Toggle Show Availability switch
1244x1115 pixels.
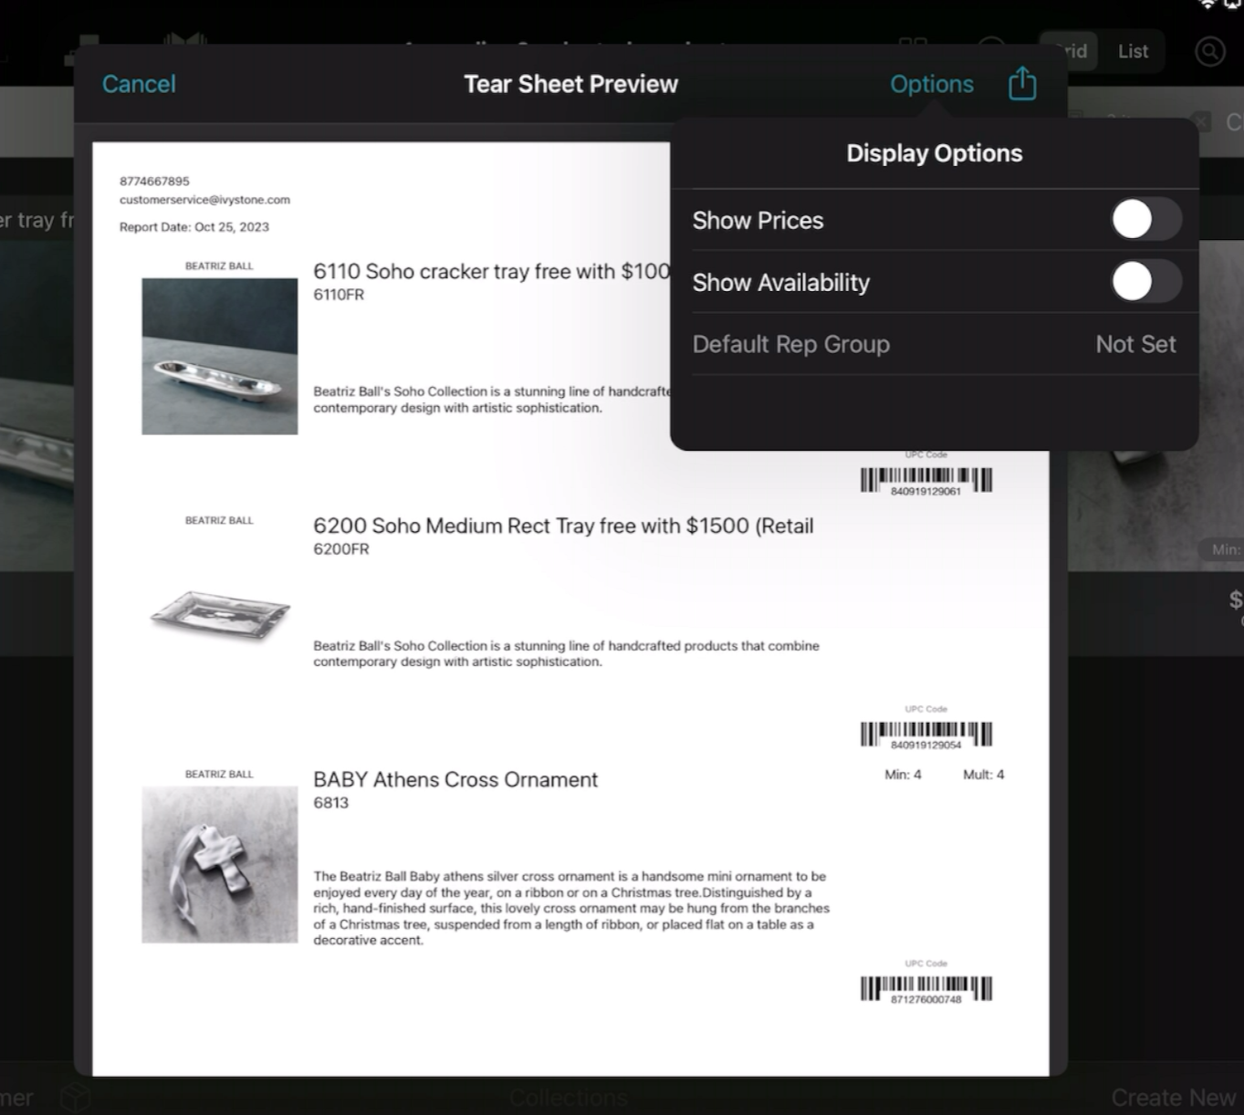[x=1146, y=282]
